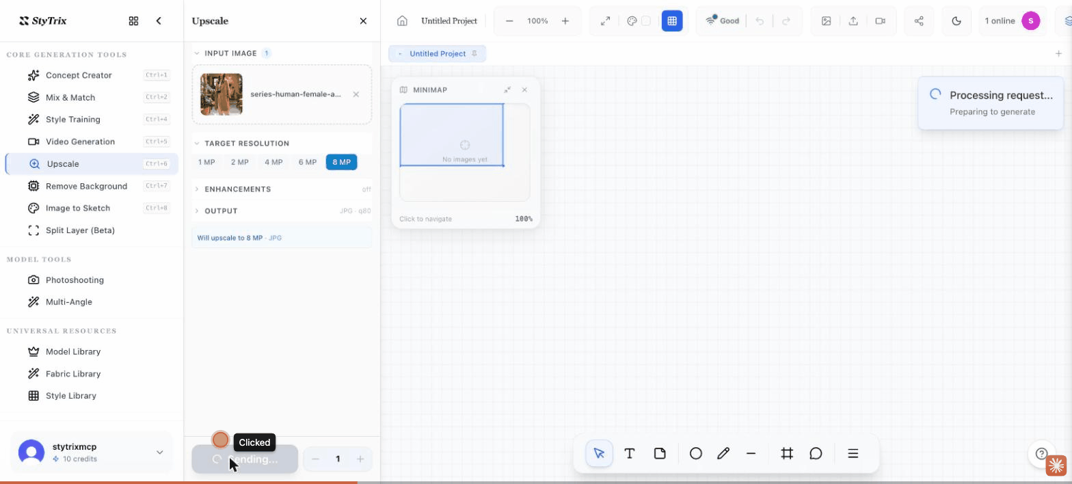Toggle fullscreen expand icon
The image size is (1072, 484).
coord(605,21)
